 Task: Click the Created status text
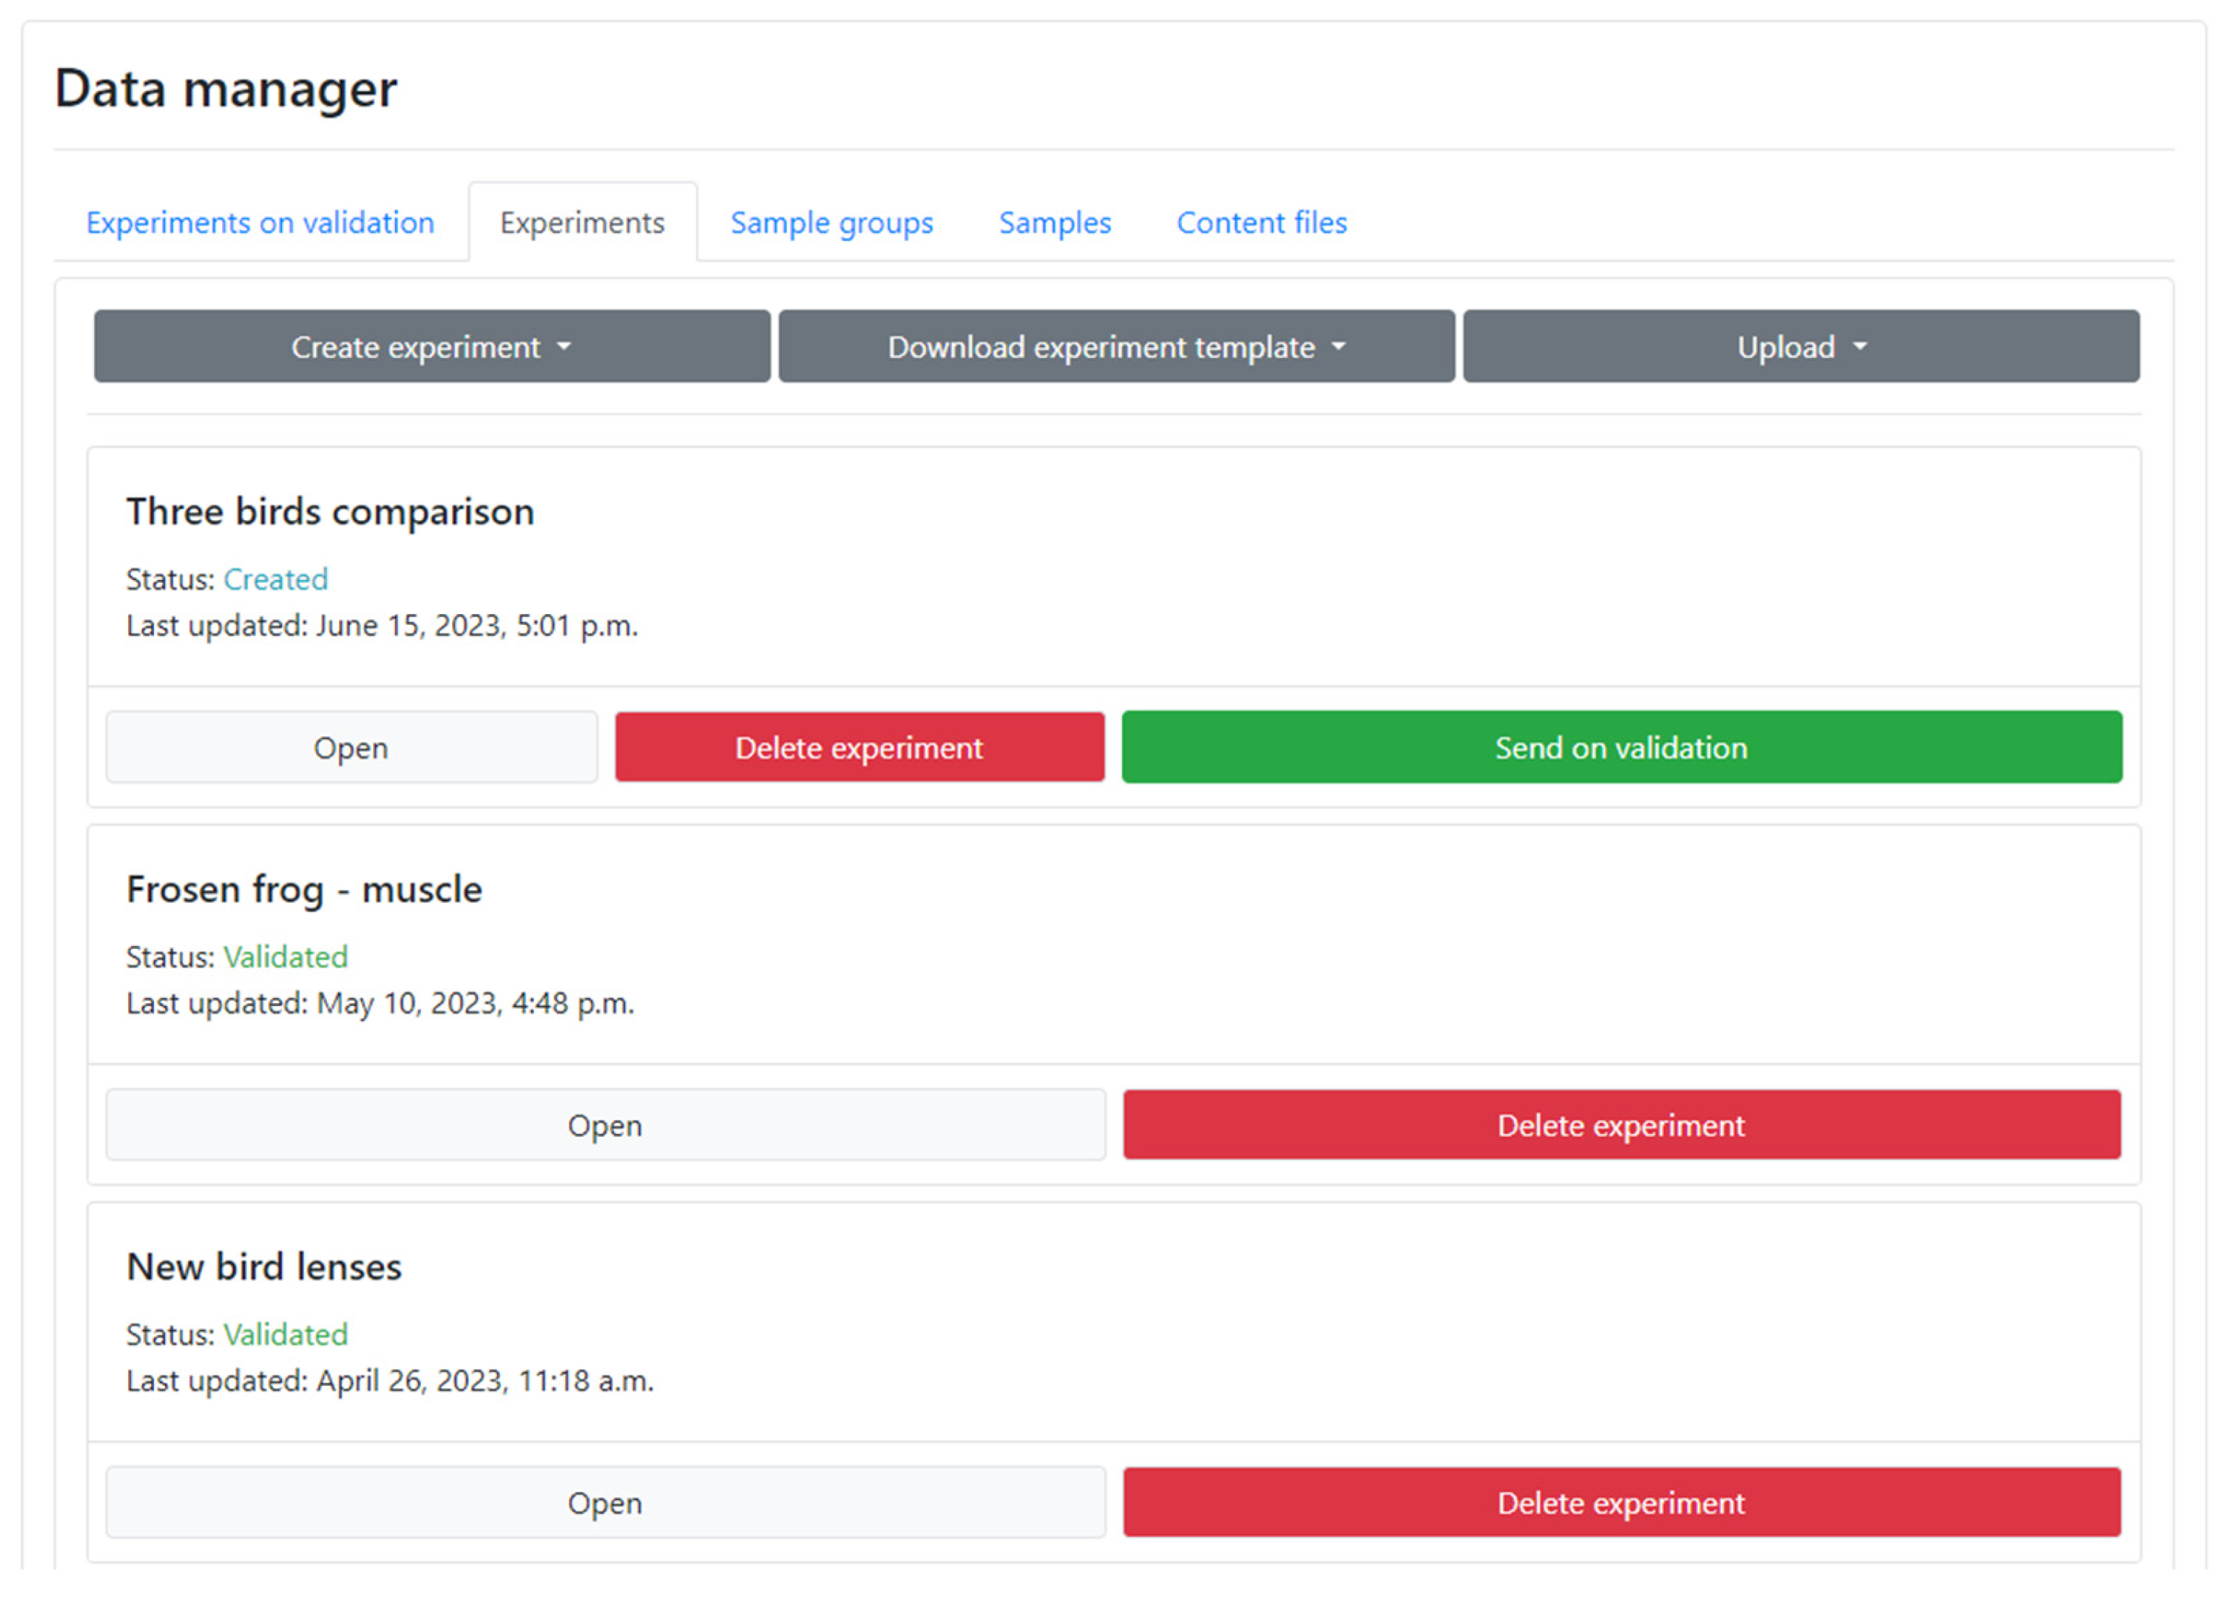(x=275, y=579)
